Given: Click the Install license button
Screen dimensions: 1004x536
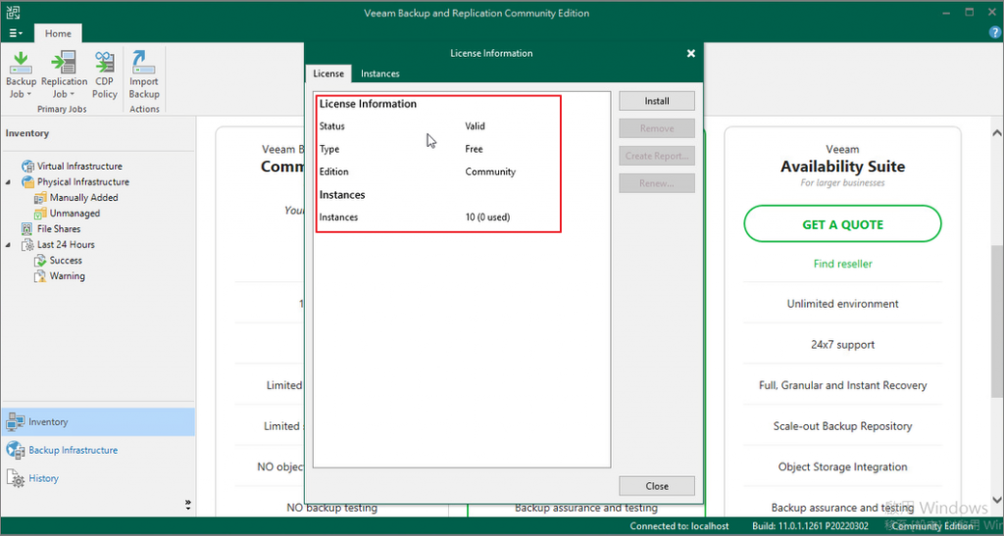Looking at the screenshot, I should pos(657,101).
